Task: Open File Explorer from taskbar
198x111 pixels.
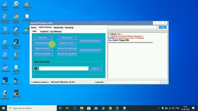Action: pos(82,108)
